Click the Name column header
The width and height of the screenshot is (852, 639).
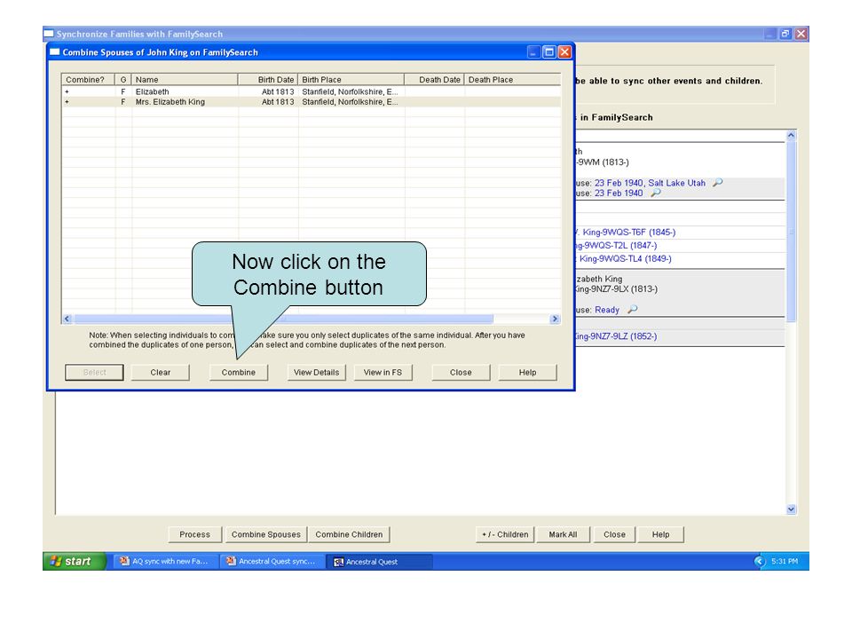(185, 79)
